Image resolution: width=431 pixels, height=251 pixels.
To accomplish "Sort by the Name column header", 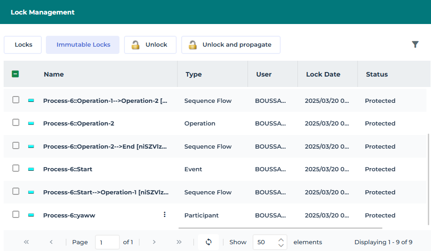I will click(x=54, y=74).
